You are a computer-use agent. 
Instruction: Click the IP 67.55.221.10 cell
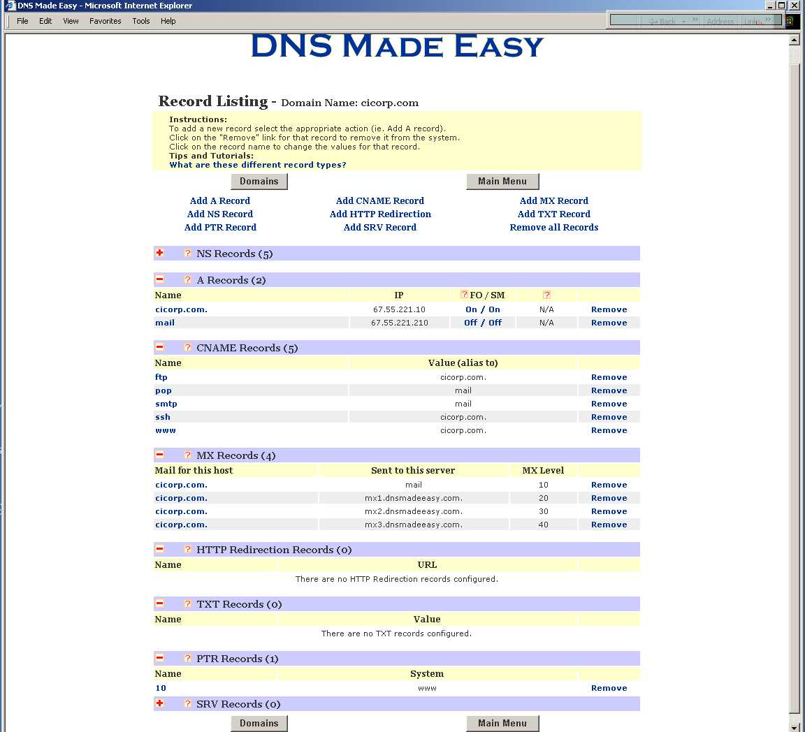pos(399,309)
